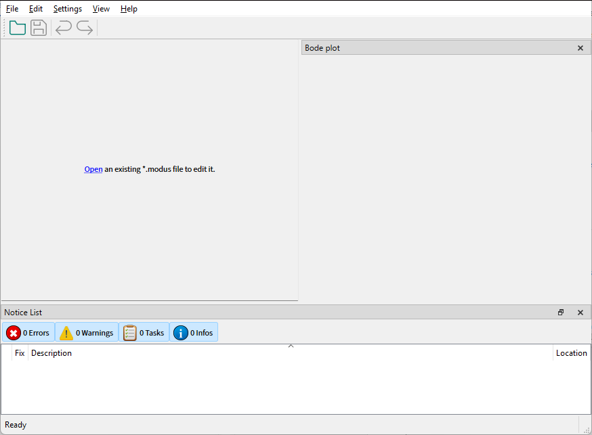592x435 pixels.
Task: Close the Notice List panel
Action: click(x=580, y=313)
